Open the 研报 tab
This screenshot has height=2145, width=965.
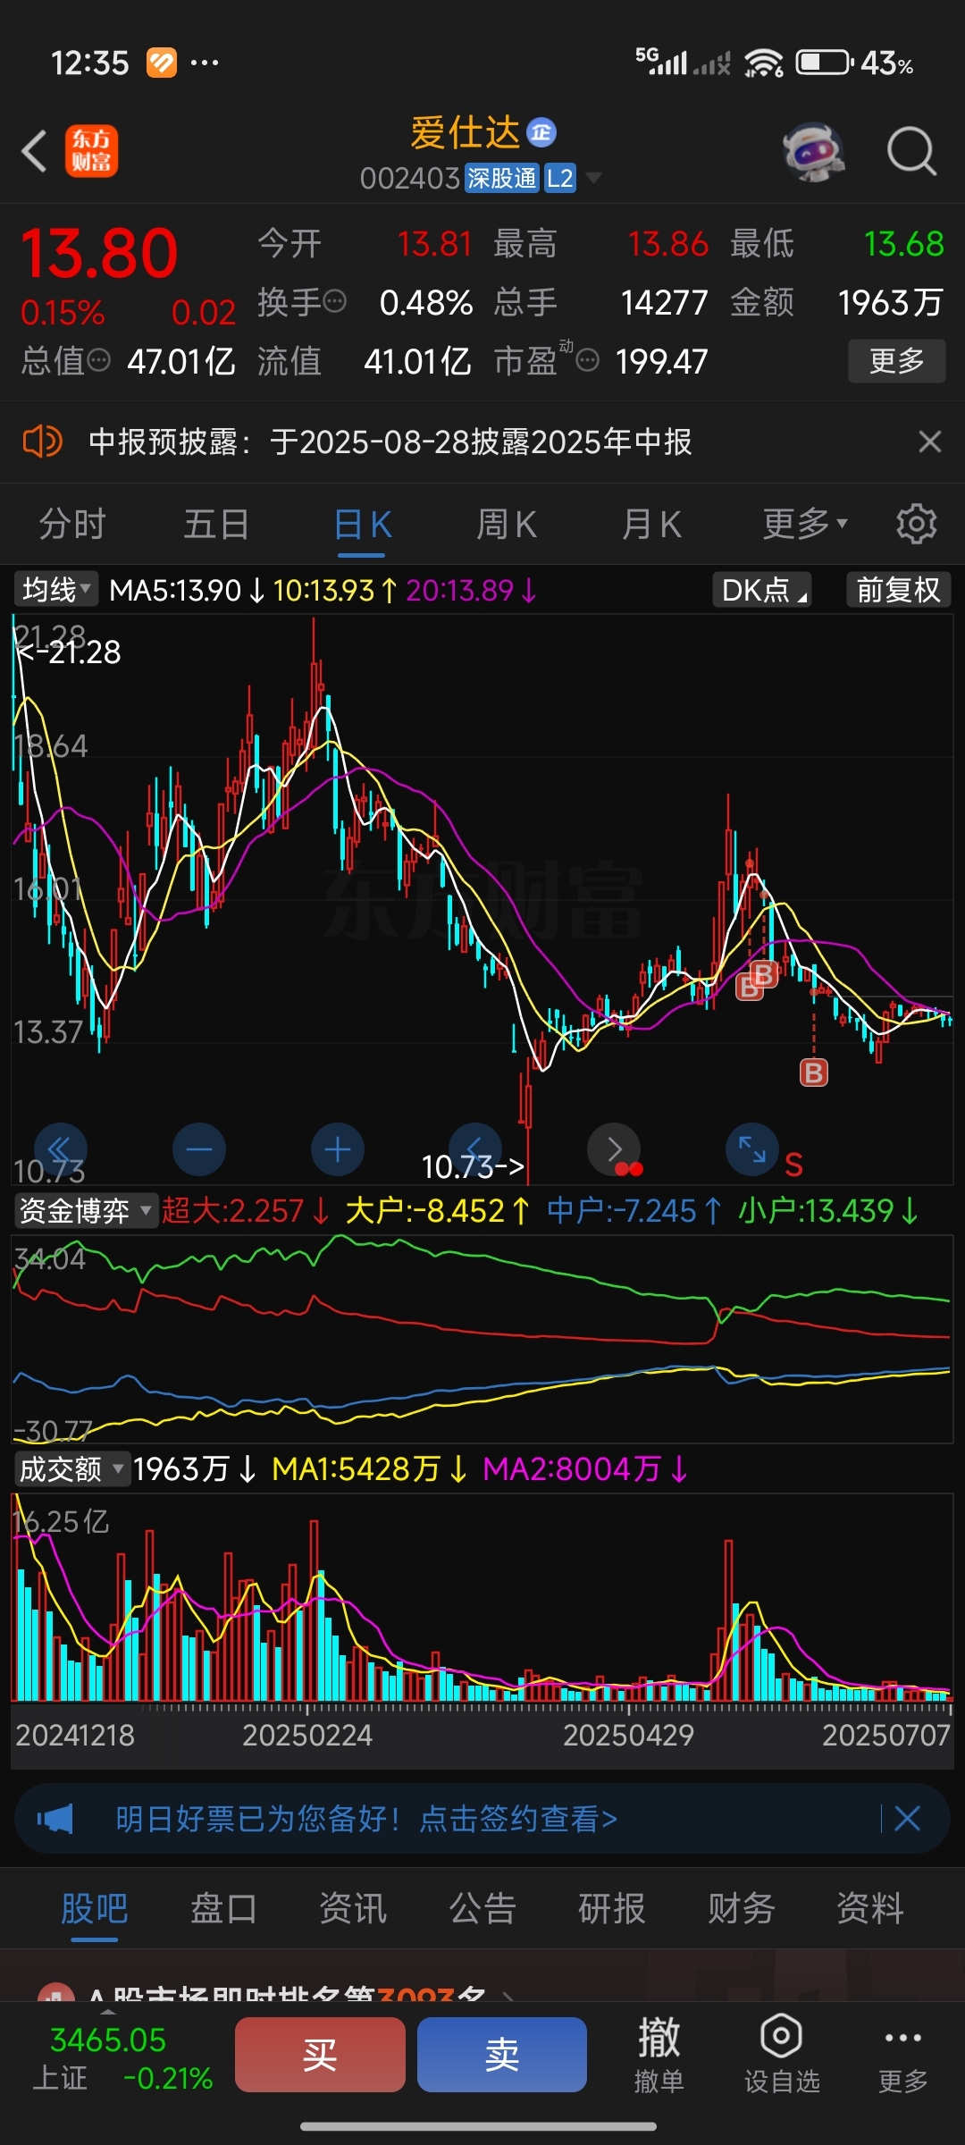point(612,1908)
